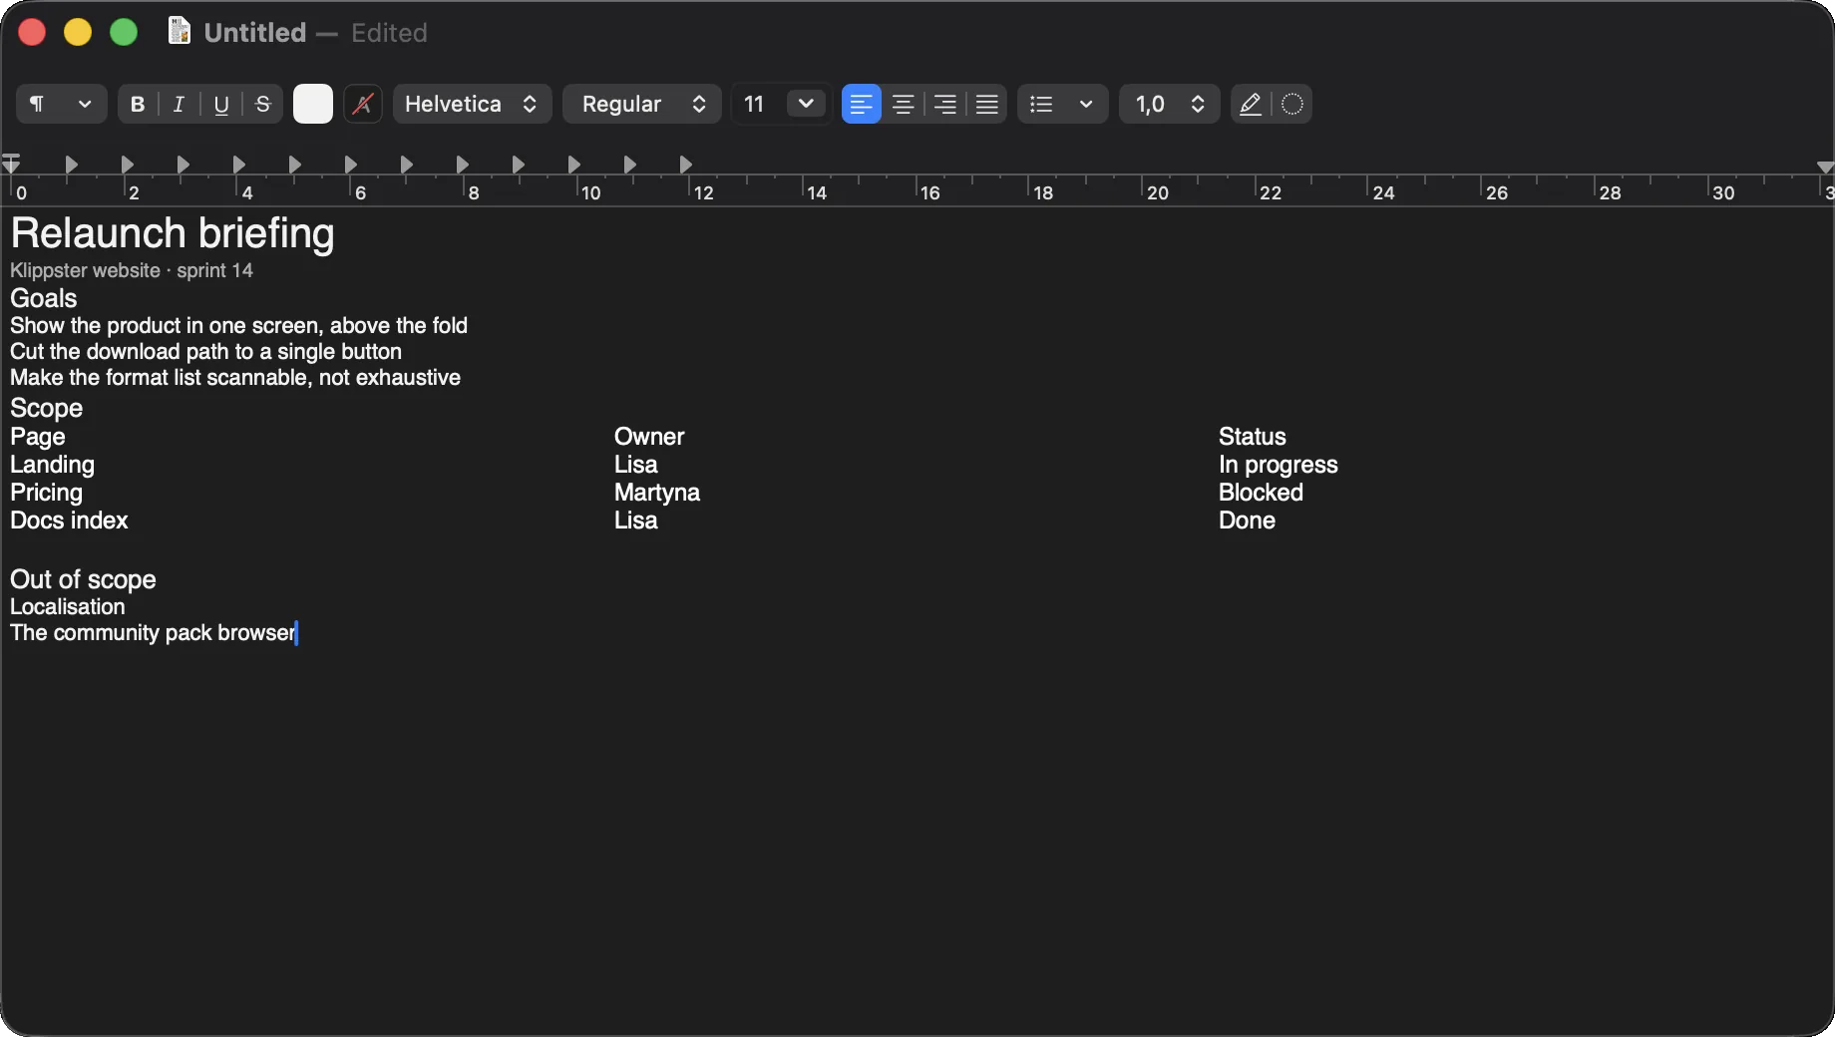The width and height of the screenshot is (1835, 1037).
Task: Zoom the window with the green button
Action: [x=124, y=32]
